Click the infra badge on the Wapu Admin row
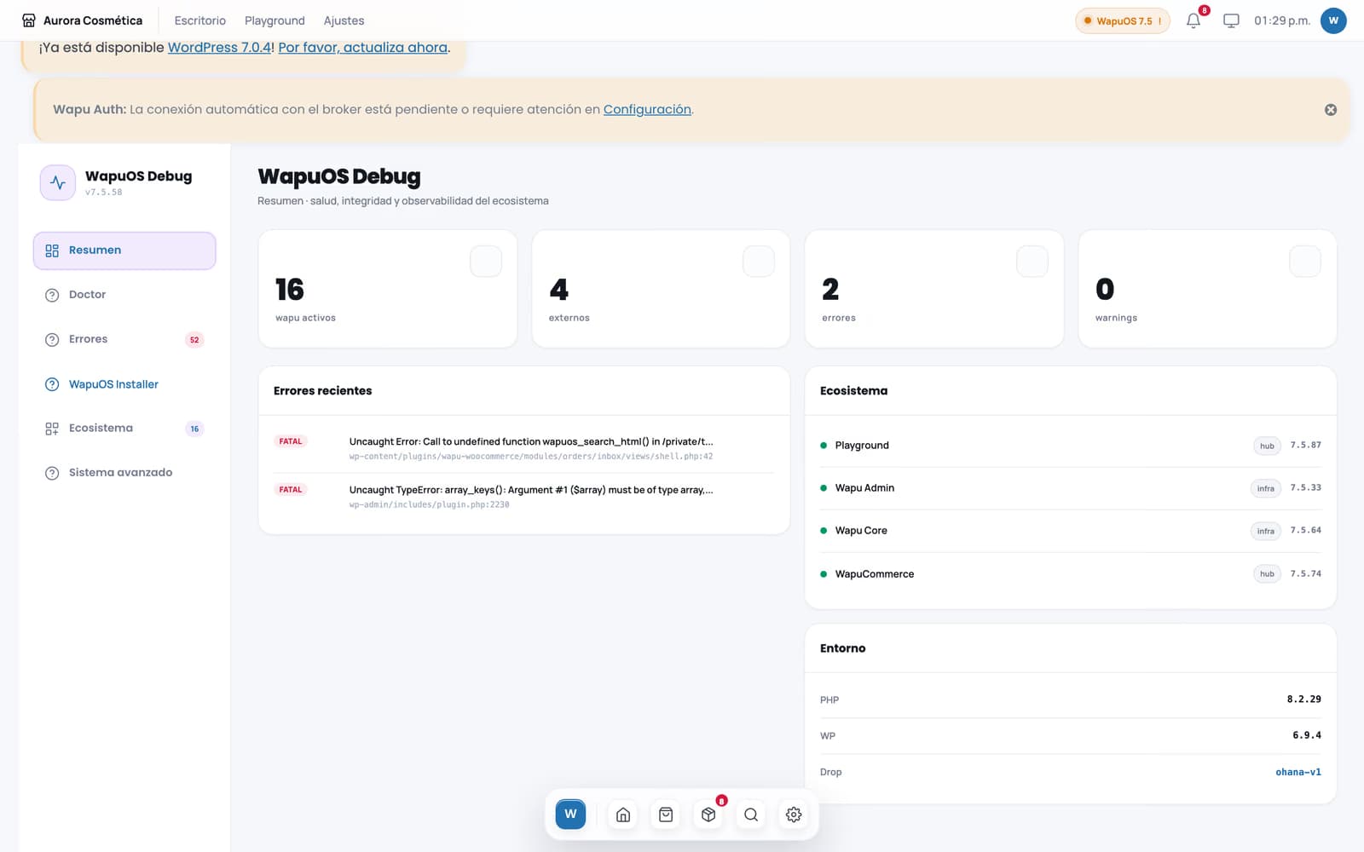Screen dimensions: 1364x852 [1266, 488]
